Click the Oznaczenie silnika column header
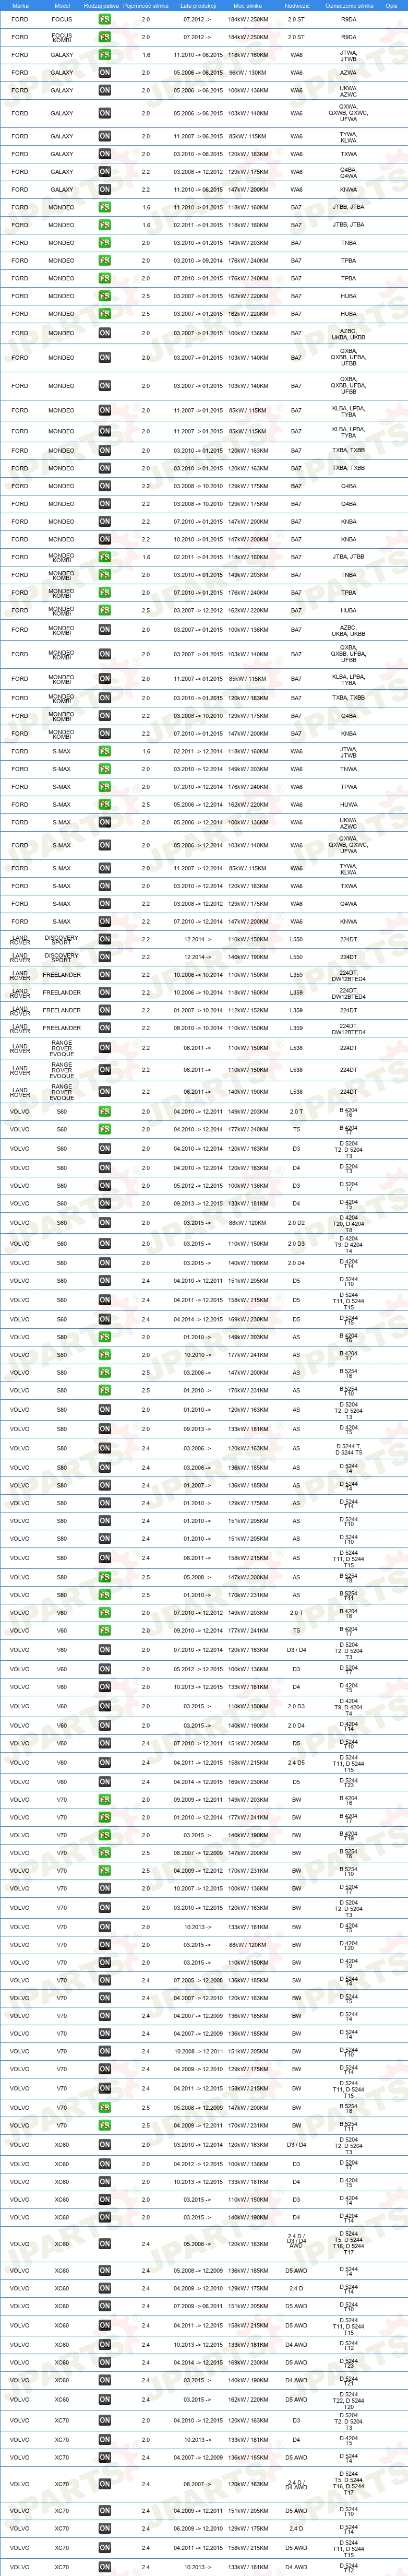The height and width of the screenshot is (2576, 408). (349, 5)
